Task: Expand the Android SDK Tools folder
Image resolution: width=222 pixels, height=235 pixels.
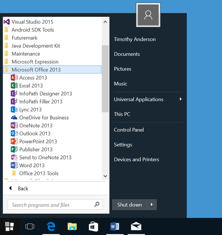Action: [x=52, y=30]
